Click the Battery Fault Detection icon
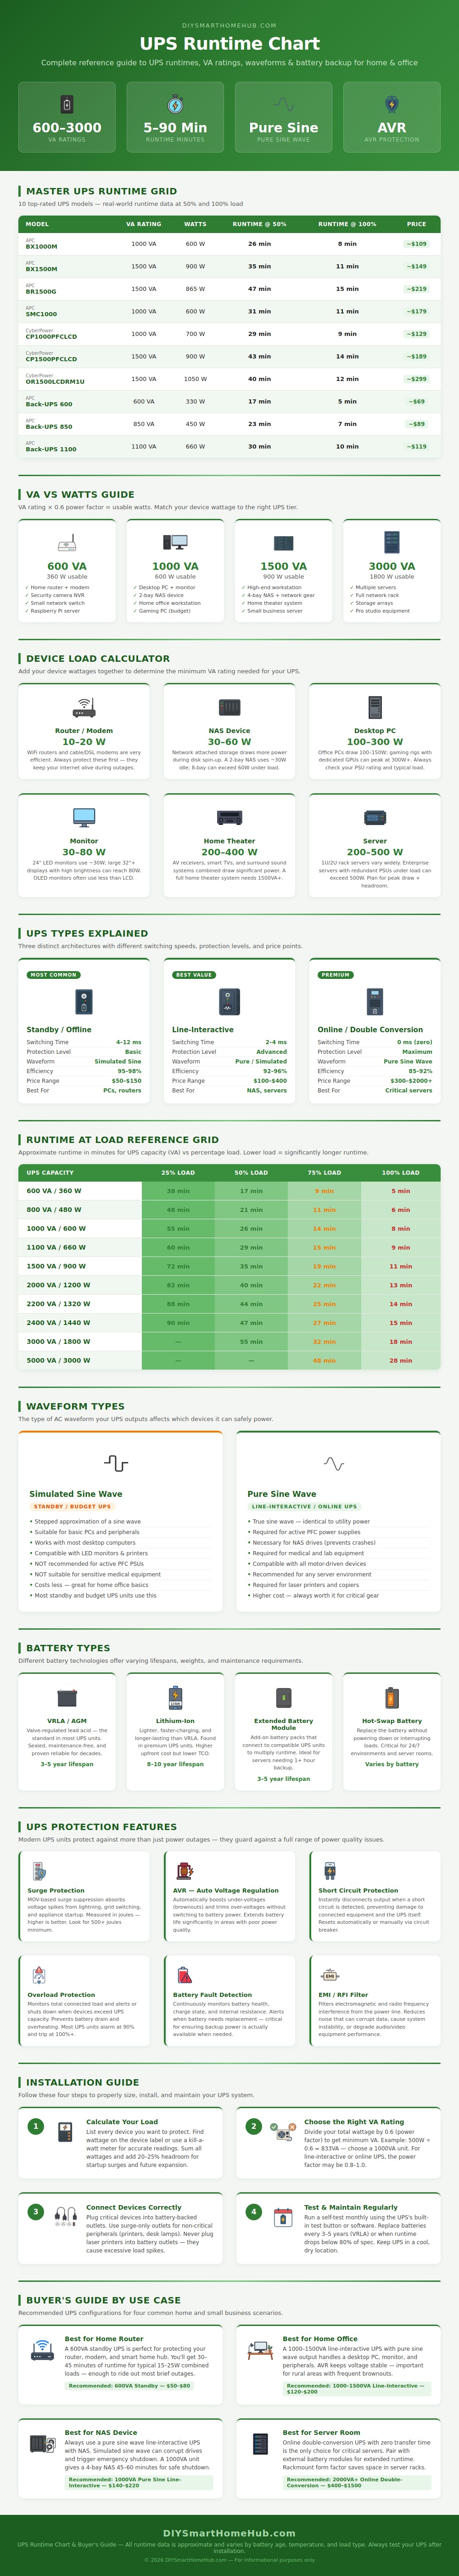This screenshot has width=459, height=2576. (x=184, y=1975)
